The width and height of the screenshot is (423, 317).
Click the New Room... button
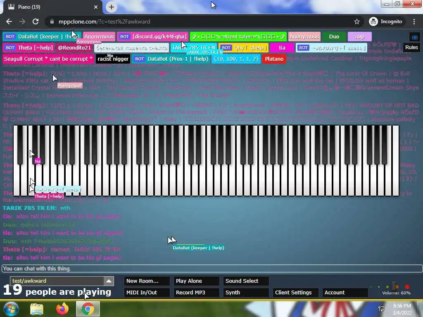click(x=147, y=281)
